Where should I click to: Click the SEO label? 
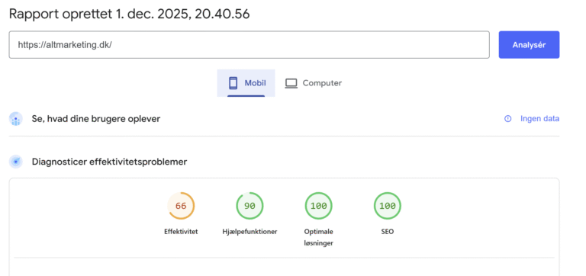pyautogui.click(x=388, y=232)
